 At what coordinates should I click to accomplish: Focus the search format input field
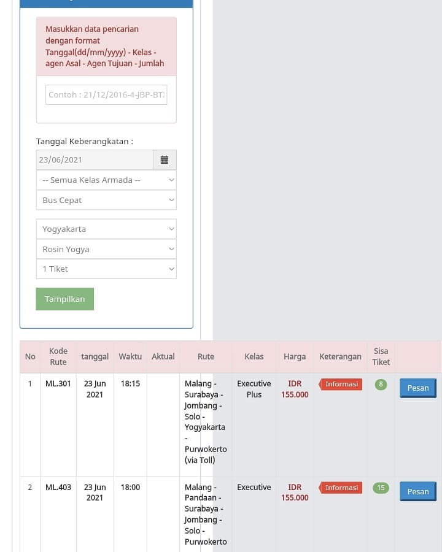click(x=106, y=95)
